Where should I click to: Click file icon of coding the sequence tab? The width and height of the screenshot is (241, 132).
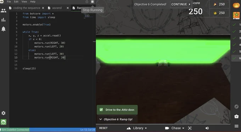click(10, 8)
